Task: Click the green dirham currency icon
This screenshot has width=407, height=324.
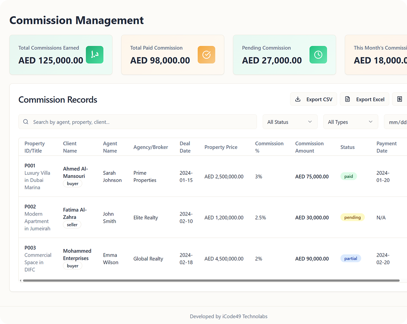Action: (95, 54)
